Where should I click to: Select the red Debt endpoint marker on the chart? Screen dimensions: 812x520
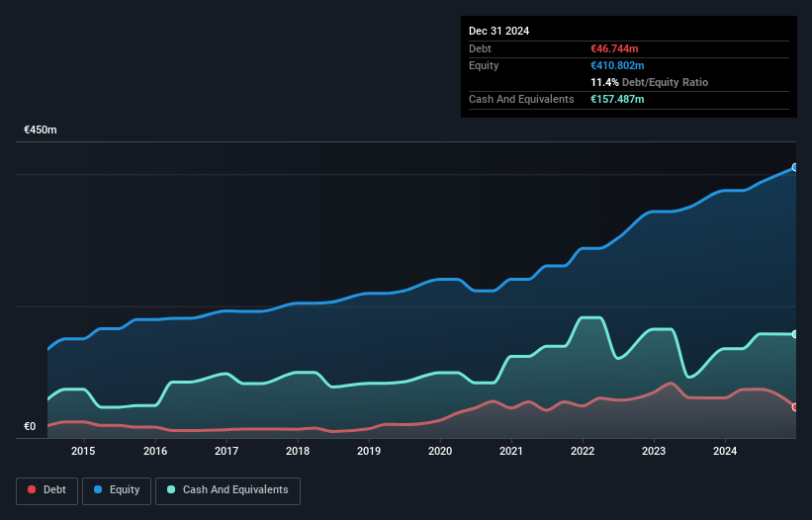point(794,406)
